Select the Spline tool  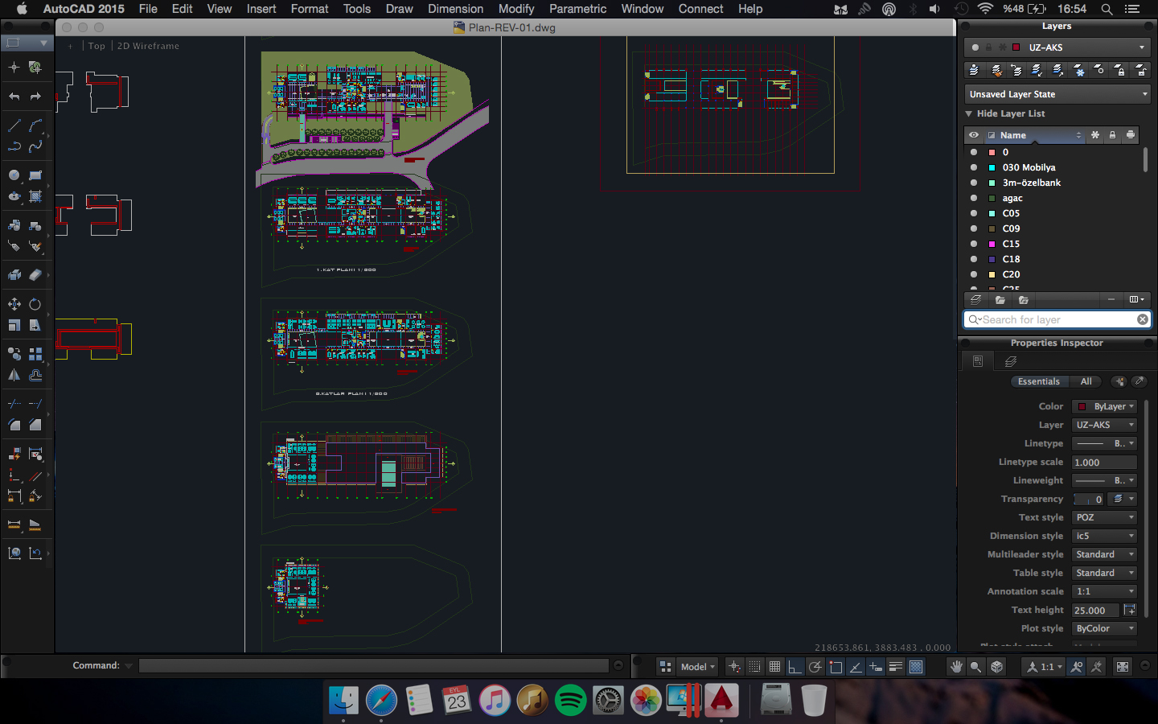coord(35,146)
